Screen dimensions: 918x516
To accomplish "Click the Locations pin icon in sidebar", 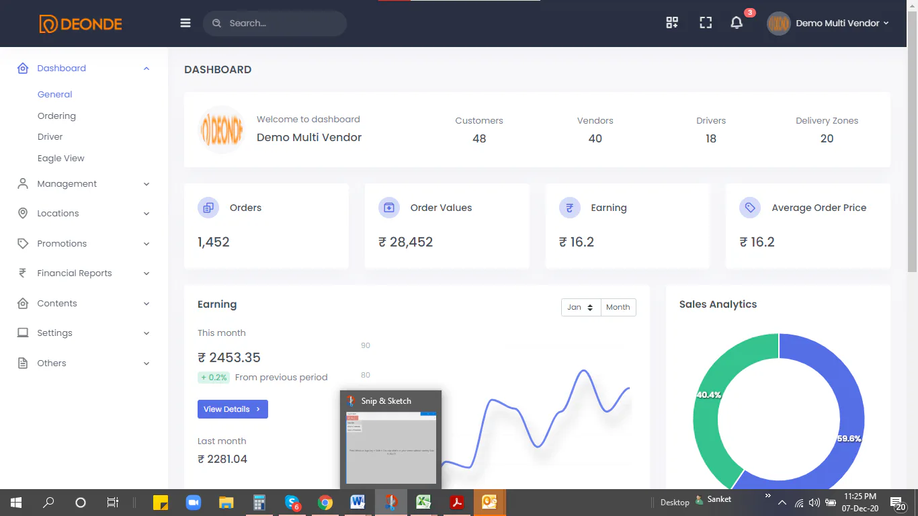I will (23, 213).
